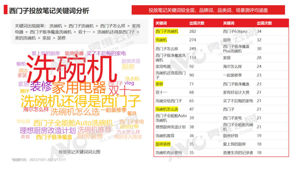Screen dimensions: 300x169
Task: Click 厨房改造 in the word cloud
Action: click(x=131, y=61)
